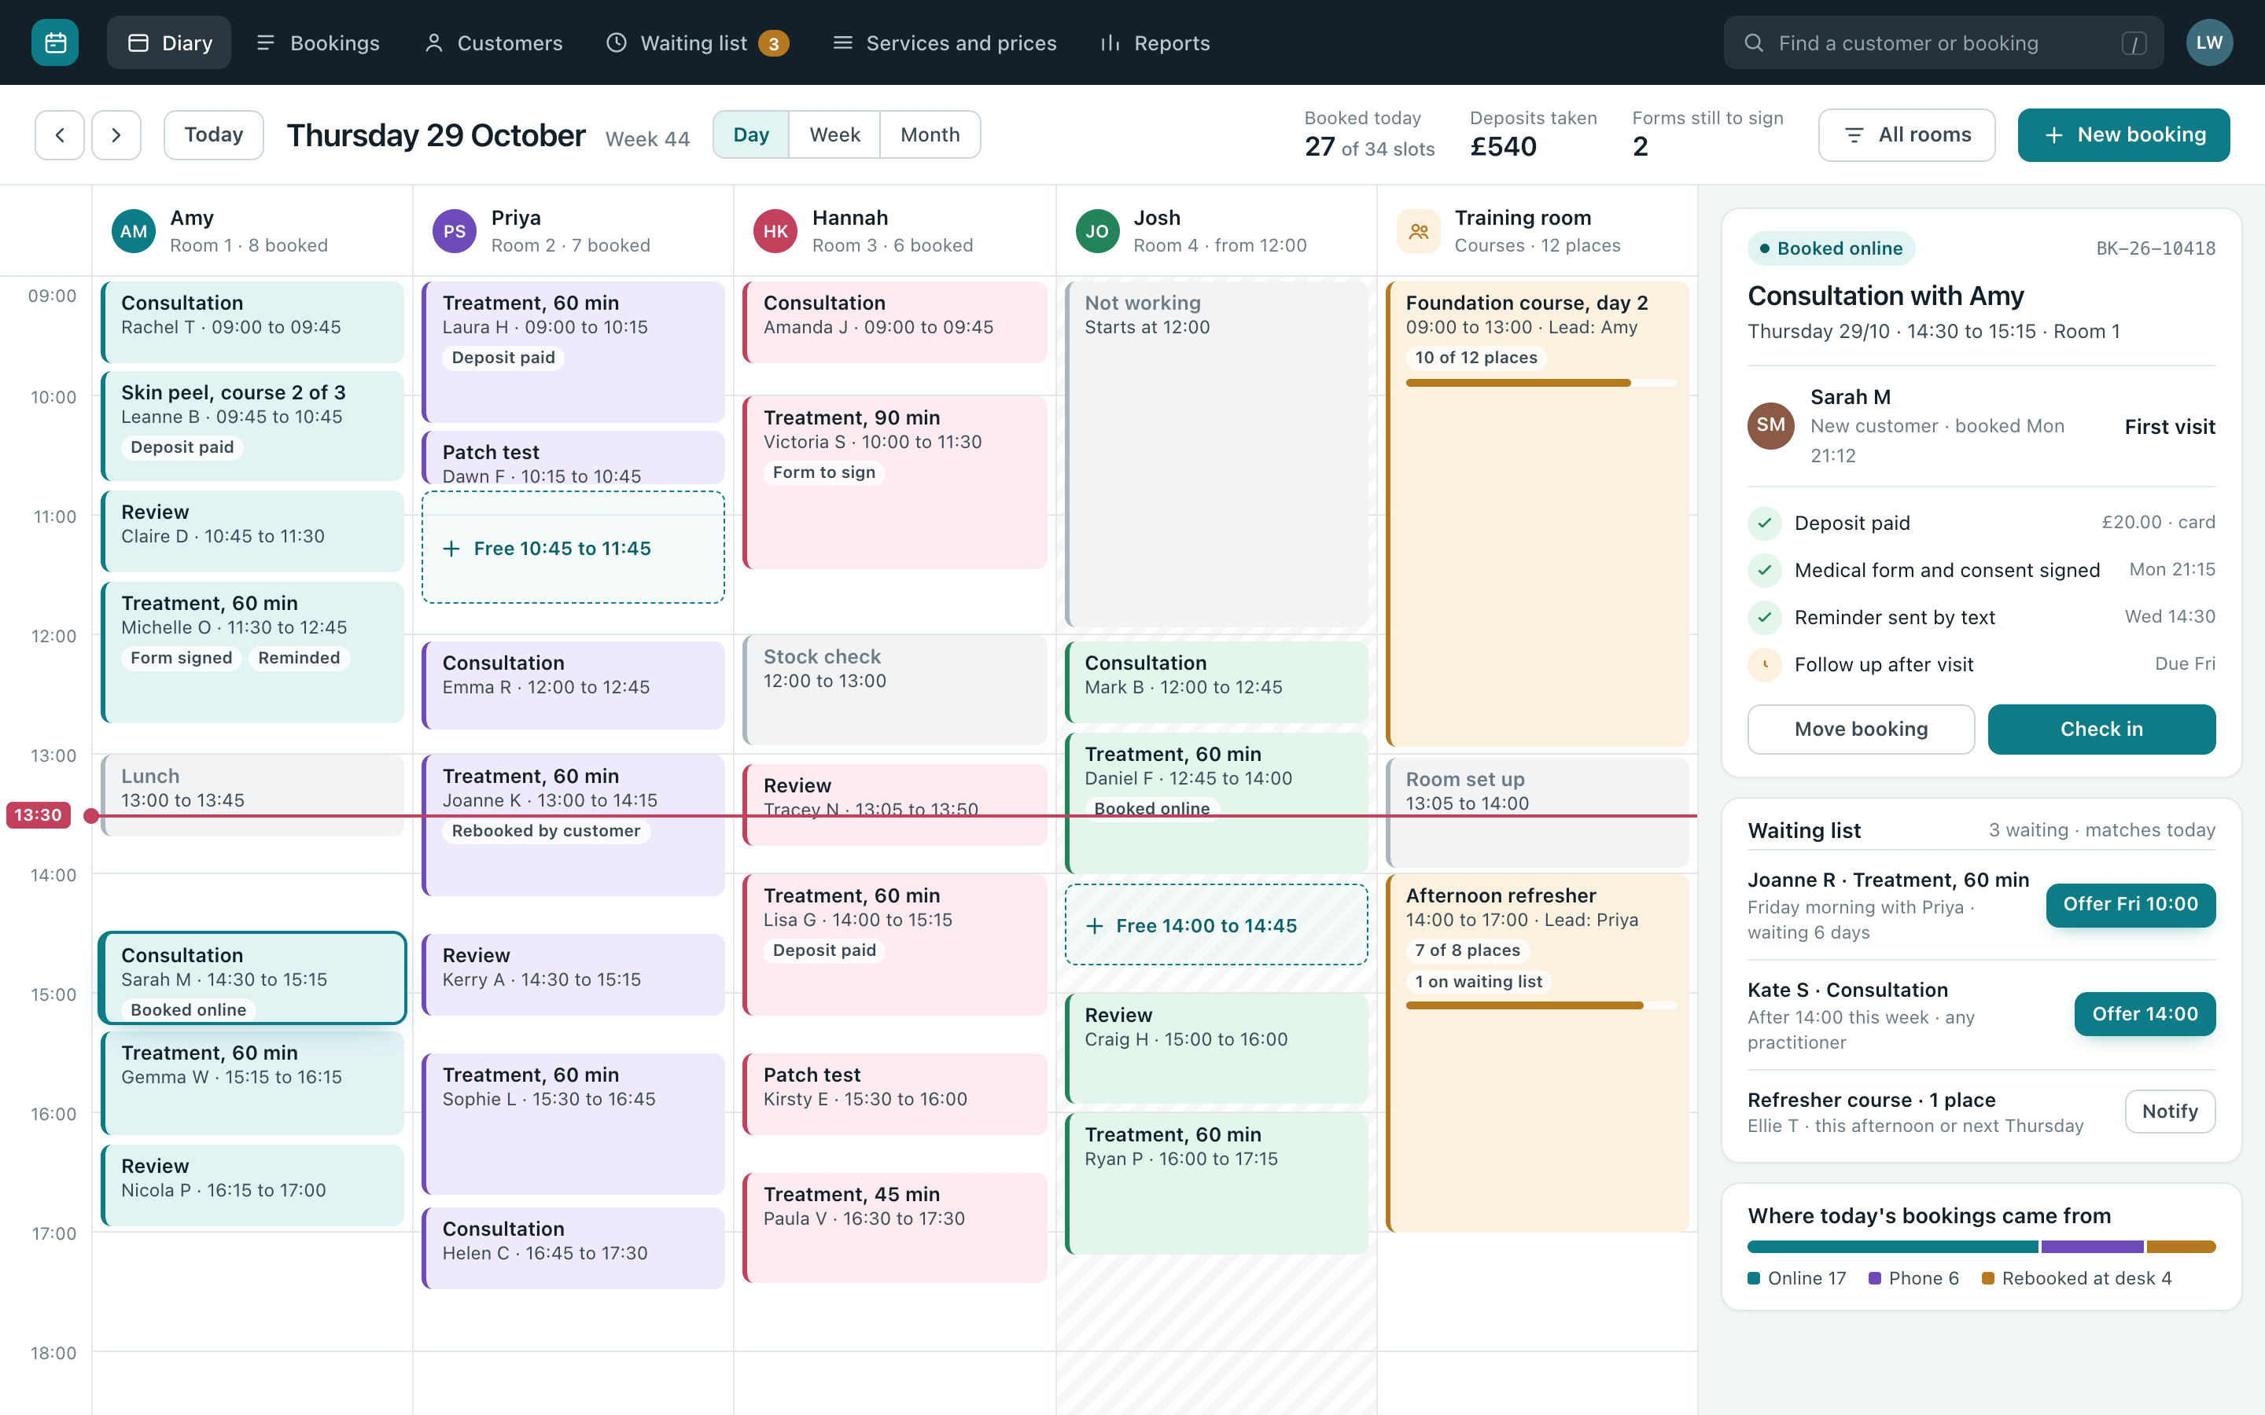The width and height of the screenshot is (2265, 1415).
Task: Switch to Month view
Action: point(930,134)
